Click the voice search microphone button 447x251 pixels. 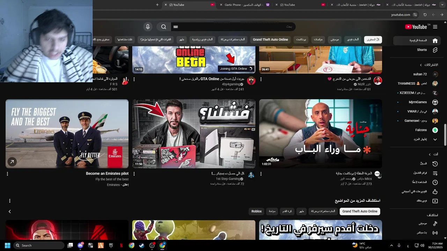click(148, 27)
